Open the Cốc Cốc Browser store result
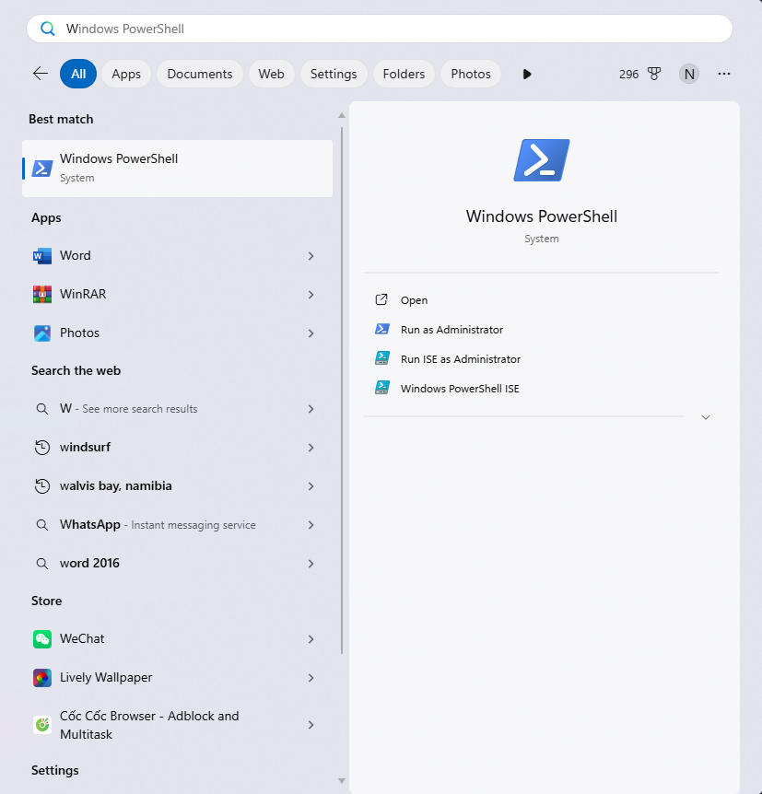 [x=177, y=725]
